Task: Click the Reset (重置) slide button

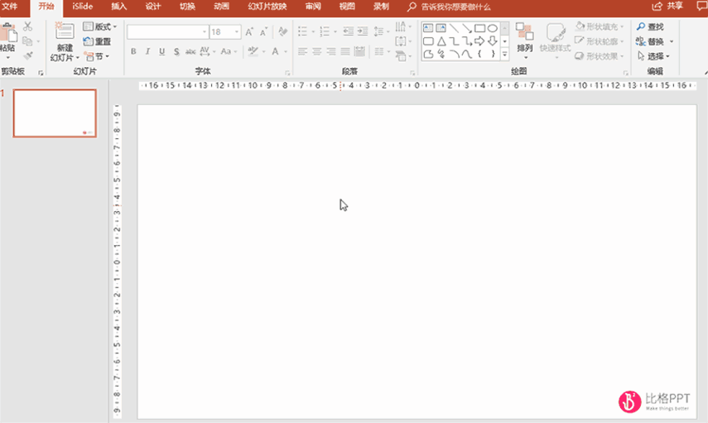Action: point(98,41)
